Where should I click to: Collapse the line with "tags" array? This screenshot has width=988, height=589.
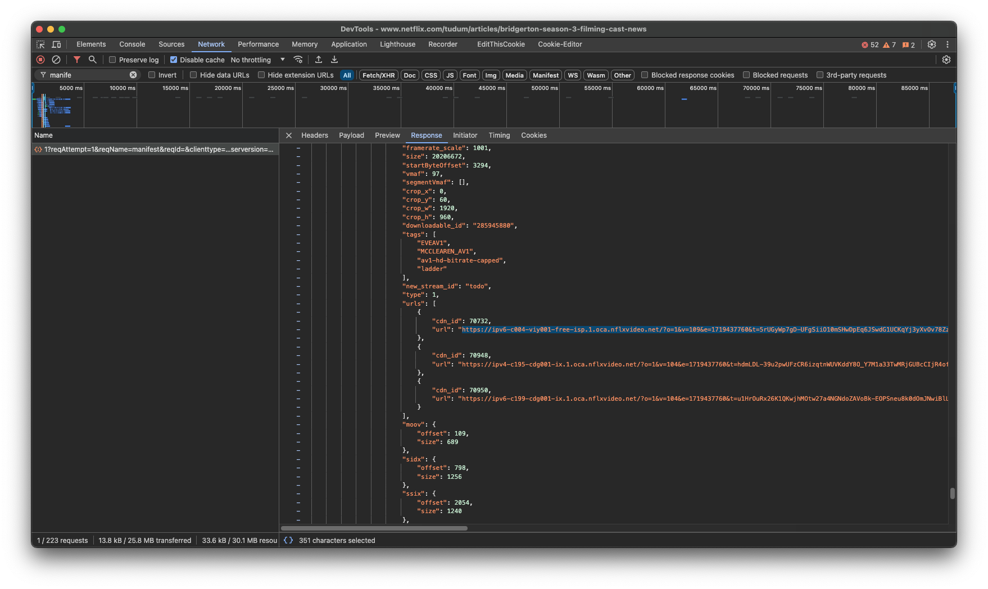coord(298,234)
